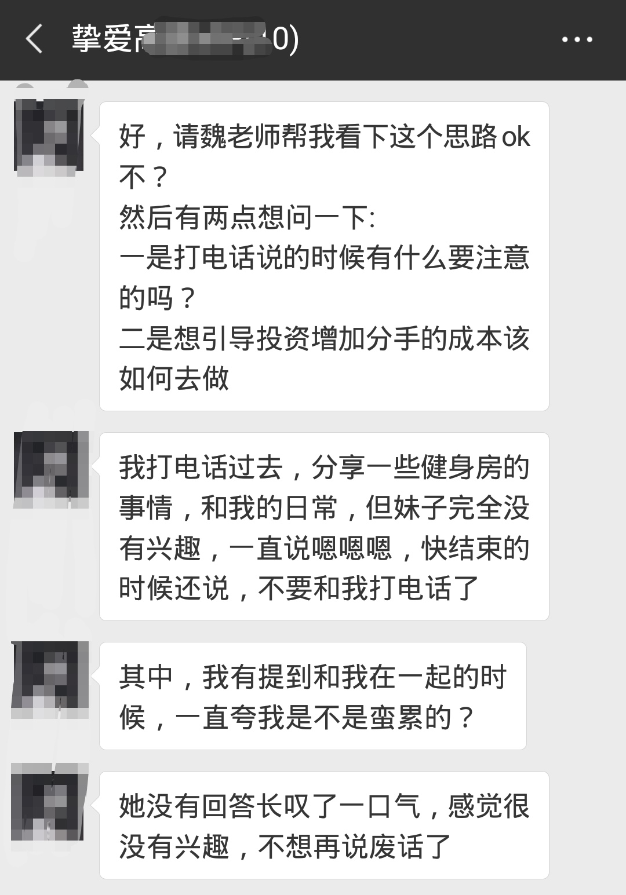Viewport: 626px width, 895px height.
Task: Open the three-dot chat options menu
Action: pyautogui.click(x=577, y=40)
